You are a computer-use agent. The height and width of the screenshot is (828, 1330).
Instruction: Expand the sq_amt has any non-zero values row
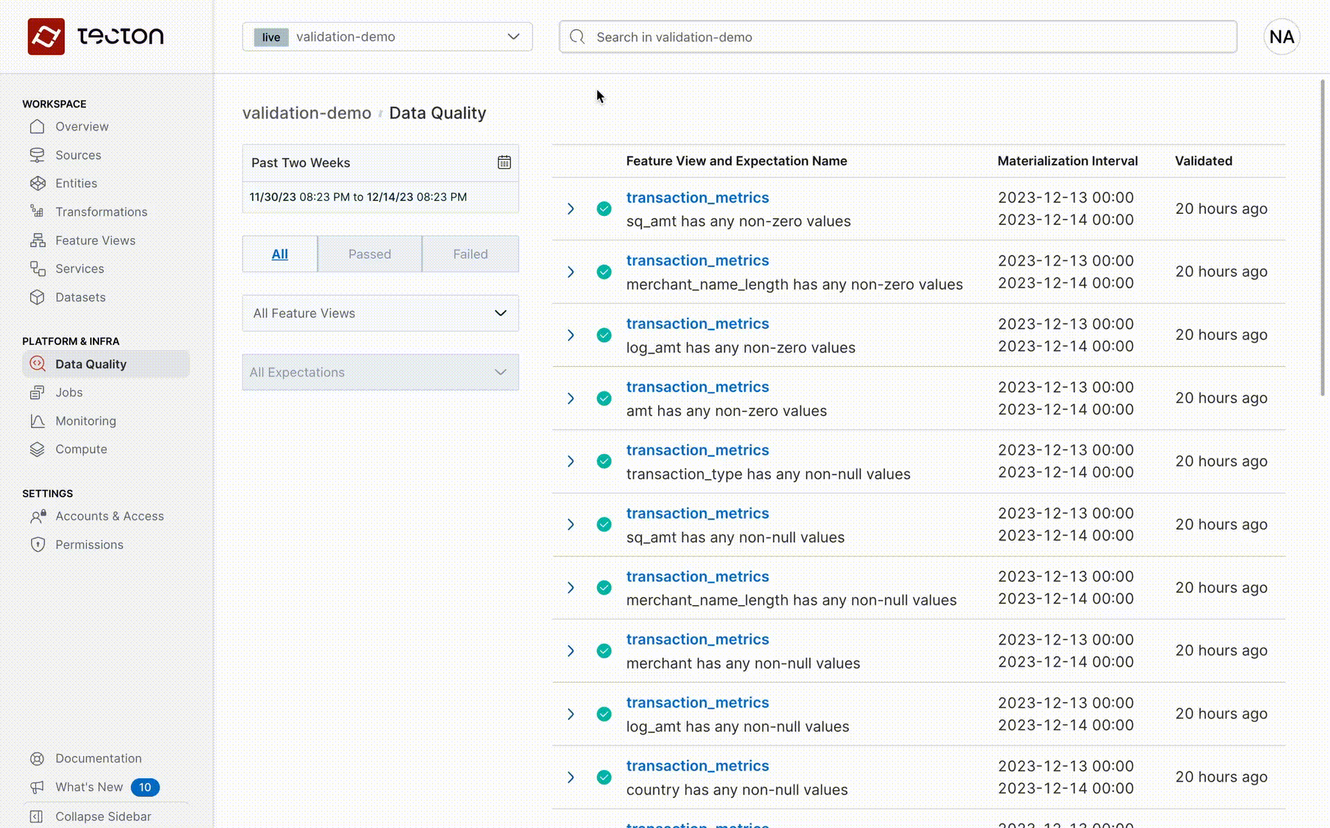pyautogui.click(x=571, y=208)
